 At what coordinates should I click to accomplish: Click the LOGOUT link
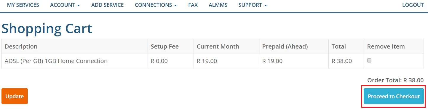[413, 5]
